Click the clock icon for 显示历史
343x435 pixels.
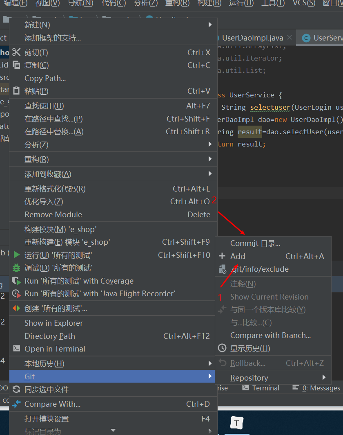coord(222,348)
